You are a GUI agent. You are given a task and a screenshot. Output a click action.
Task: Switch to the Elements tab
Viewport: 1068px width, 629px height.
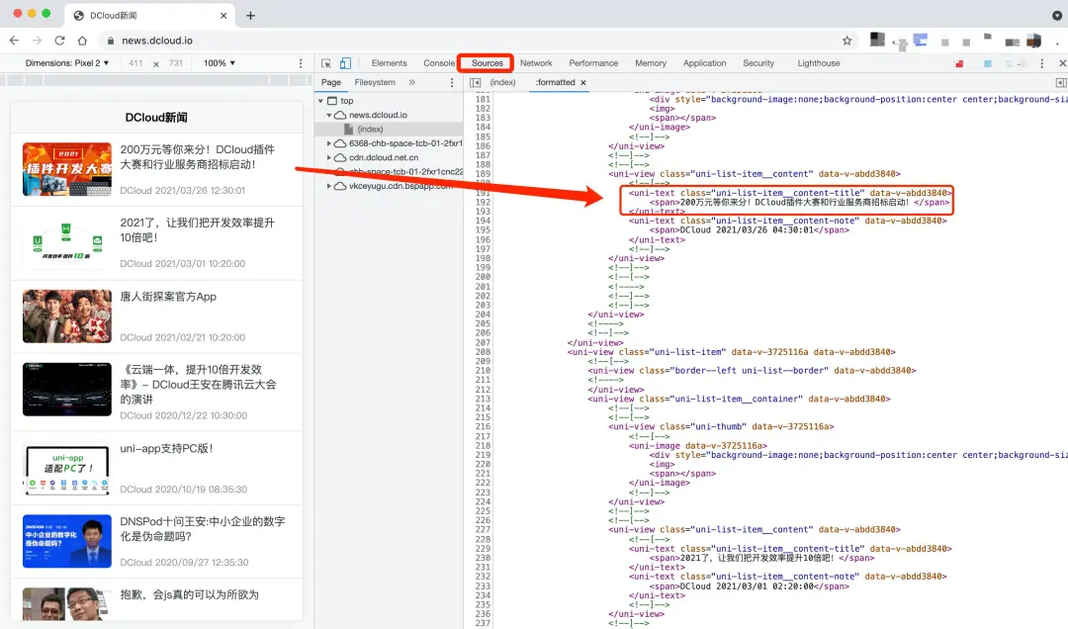(389, 63)
